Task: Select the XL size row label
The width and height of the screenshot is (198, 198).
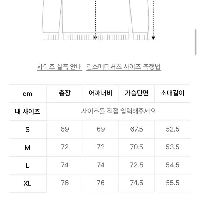Action: pos(28,183)
